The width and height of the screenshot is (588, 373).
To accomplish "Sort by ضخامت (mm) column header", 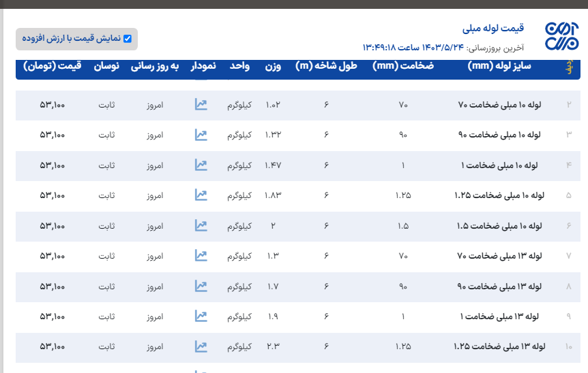I will point(403,66).
